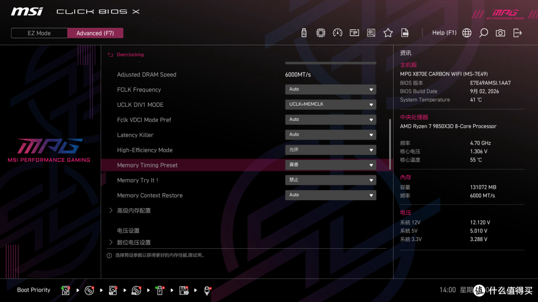Image resolution: width=538 pixels, height=302 pixels.
Task: Click the 6000MT/s Adjusted DRAM Speed value
Action: [x=298, y=75]
